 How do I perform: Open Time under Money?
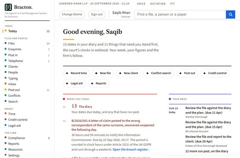pos(12,114)
